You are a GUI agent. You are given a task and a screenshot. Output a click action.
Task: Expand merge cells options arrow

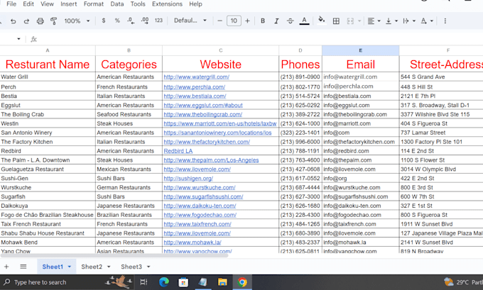(359, 21)
